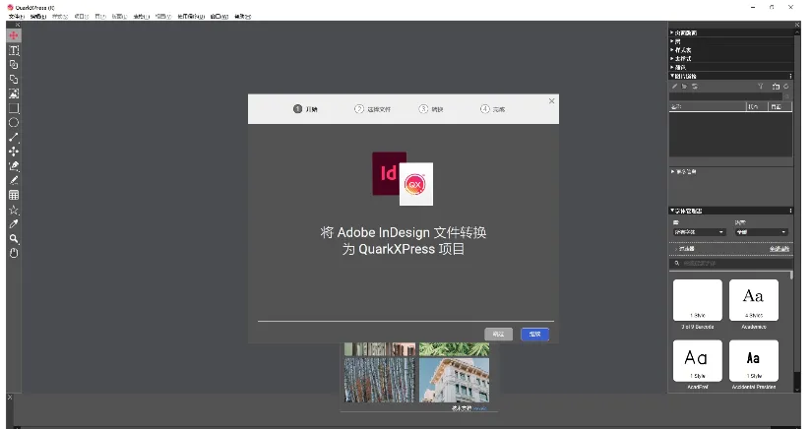Click the trash delete icon in image panel
812x429 pixels.
click(x=776, y=87)
